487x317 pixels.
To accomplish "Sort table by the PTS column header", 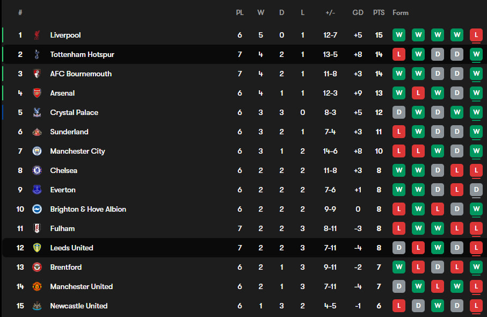I will pyautogui.click(x=379, y=12).
